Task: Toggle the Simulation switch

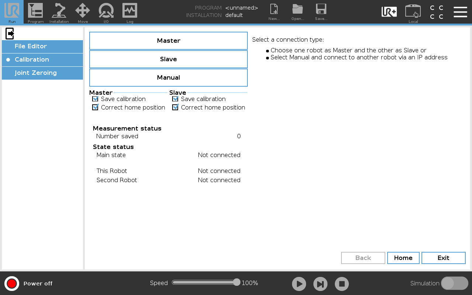Action: coord(454,283)
